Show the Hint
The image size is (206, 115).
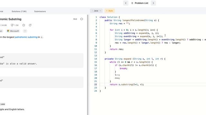coord(75,19)
